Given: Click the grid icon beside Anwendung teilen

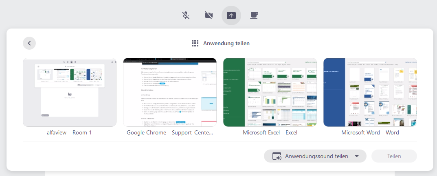Looking at the screenshot, I should (x=195, y=43).
